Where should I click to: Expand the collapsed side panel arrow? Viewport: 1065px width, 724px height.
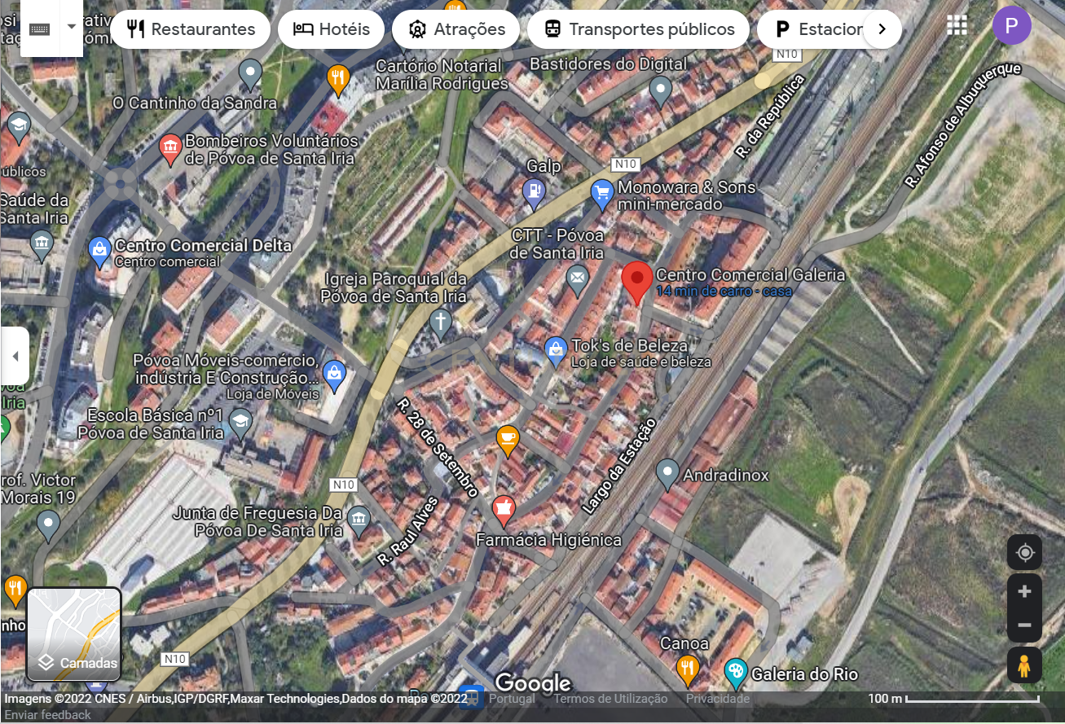point(15,356)
